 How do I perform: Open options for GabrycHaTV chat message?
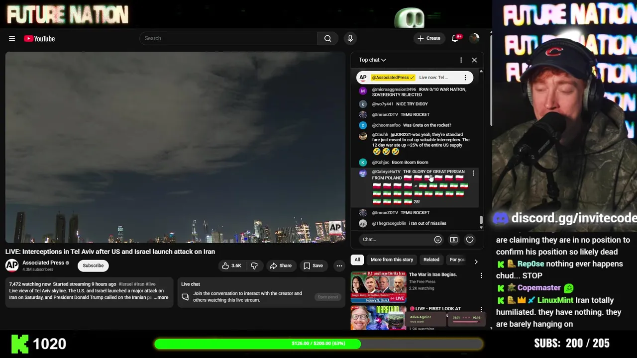point(473,173)
